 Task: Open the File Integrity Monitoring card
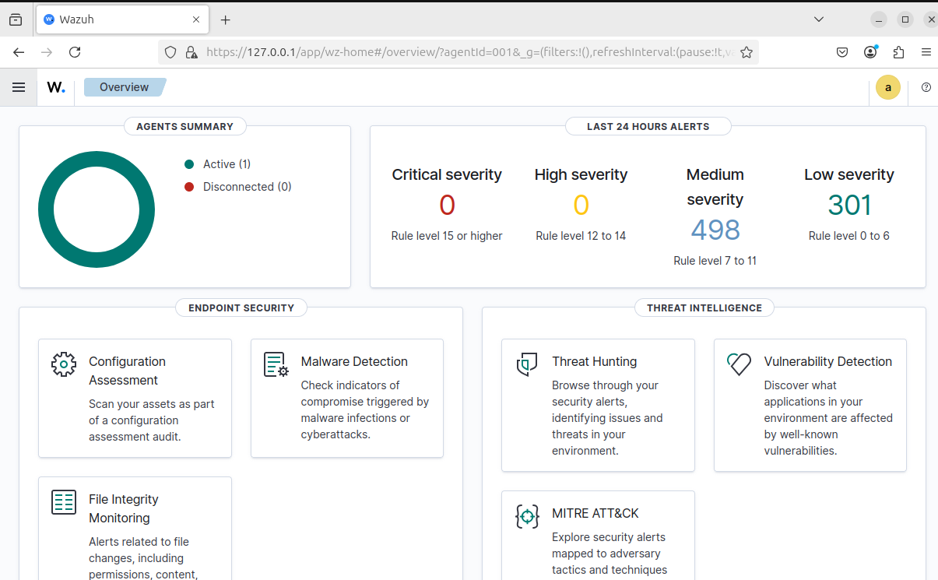pos(135,529)
